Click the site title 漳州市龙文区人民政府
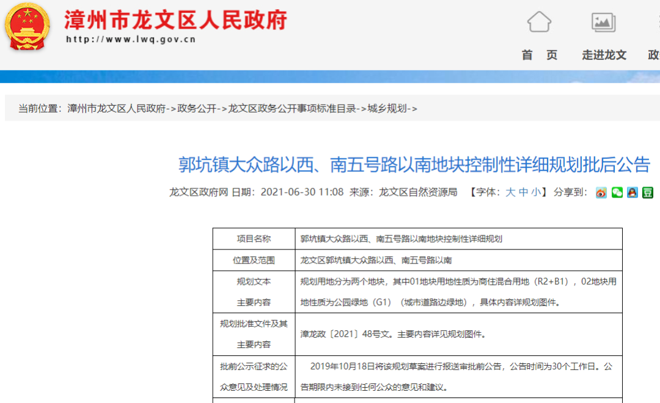660x403 pixels. pyautogui.click(x=176, y=20)
